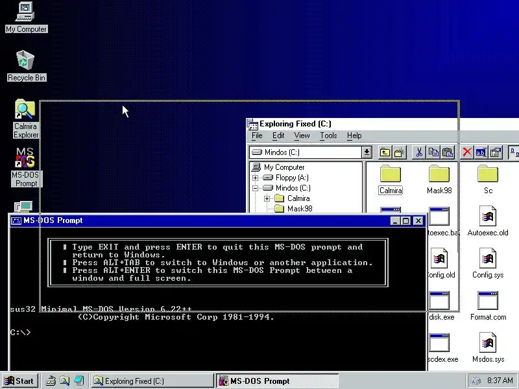Screen dimensions: 519x389
Task: Expand the Floppy (A:) tree node
Action: point(255,178)
